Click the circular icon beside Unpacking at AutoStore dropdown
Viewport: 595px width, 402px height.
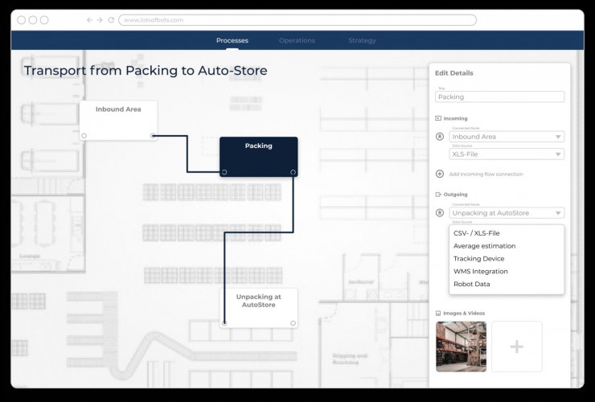[440, 213]
